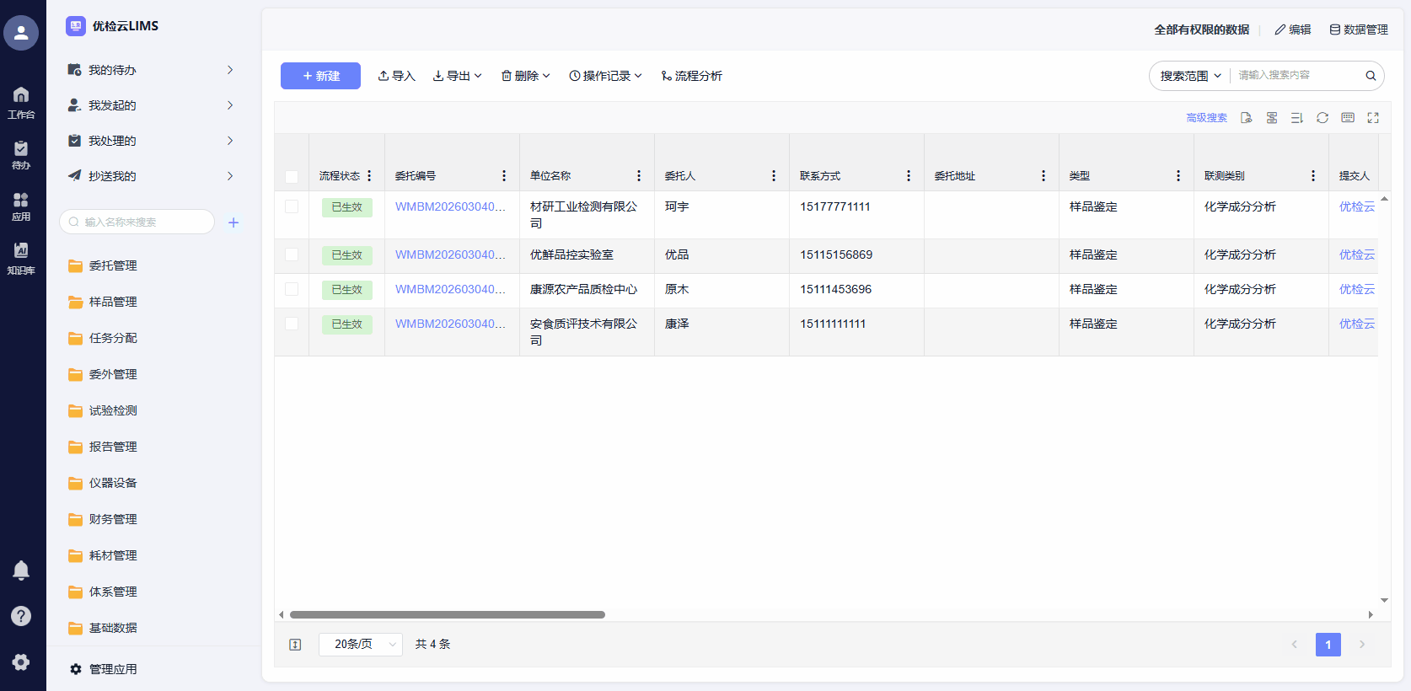Click the 新建 button
This screenshot has width=1411, height=691.
point(320,76)
